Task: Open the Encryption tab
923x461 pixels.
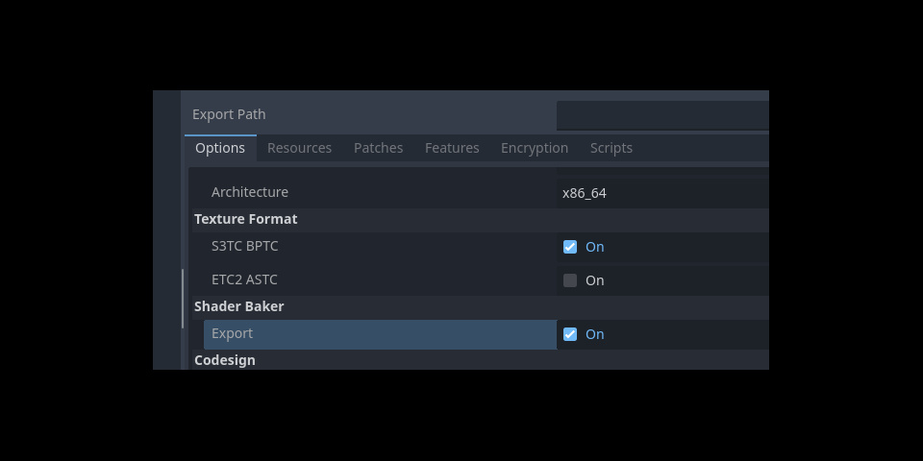Action: coord(535,148)
